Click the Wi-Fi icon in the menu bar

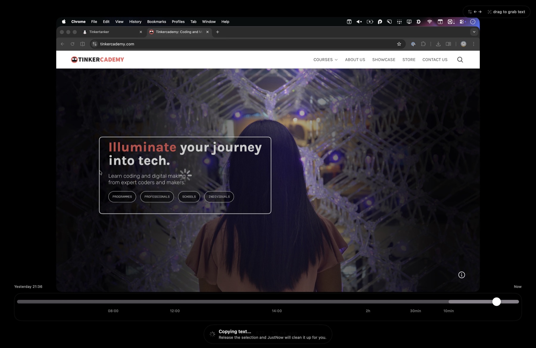point(429,21)
